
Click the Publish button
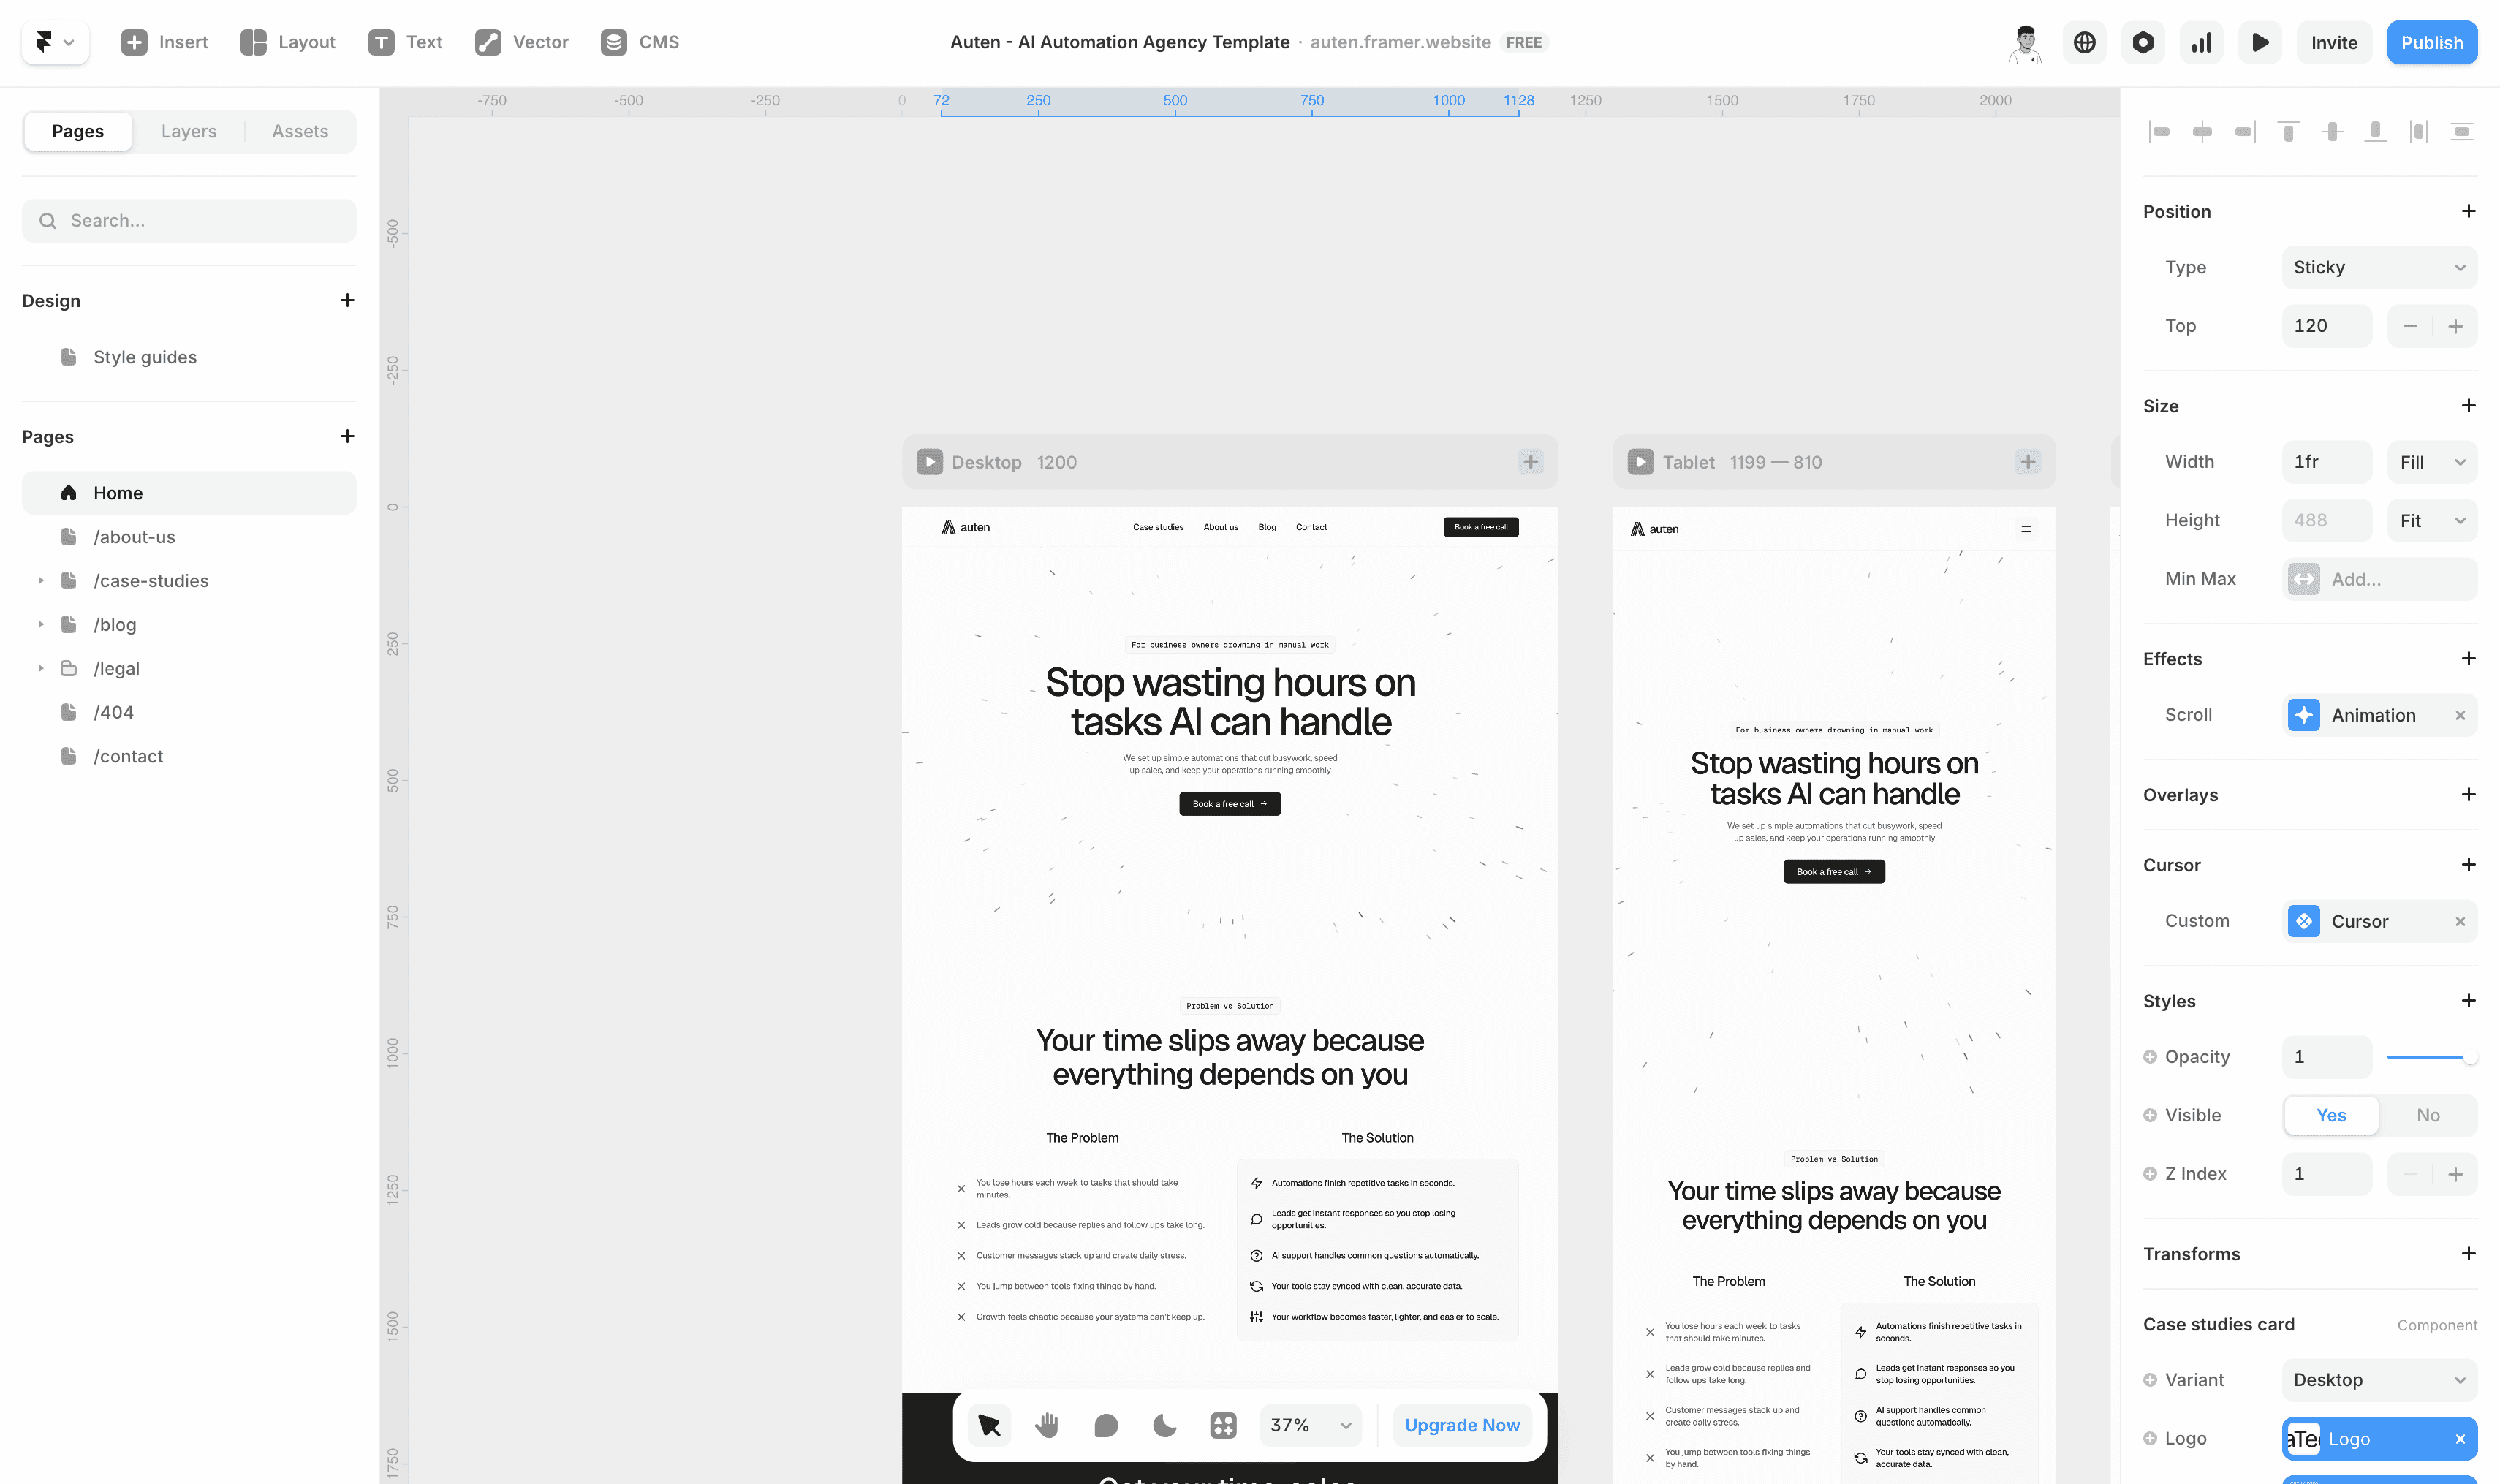pyautogui.click(x=2431, y=42)
